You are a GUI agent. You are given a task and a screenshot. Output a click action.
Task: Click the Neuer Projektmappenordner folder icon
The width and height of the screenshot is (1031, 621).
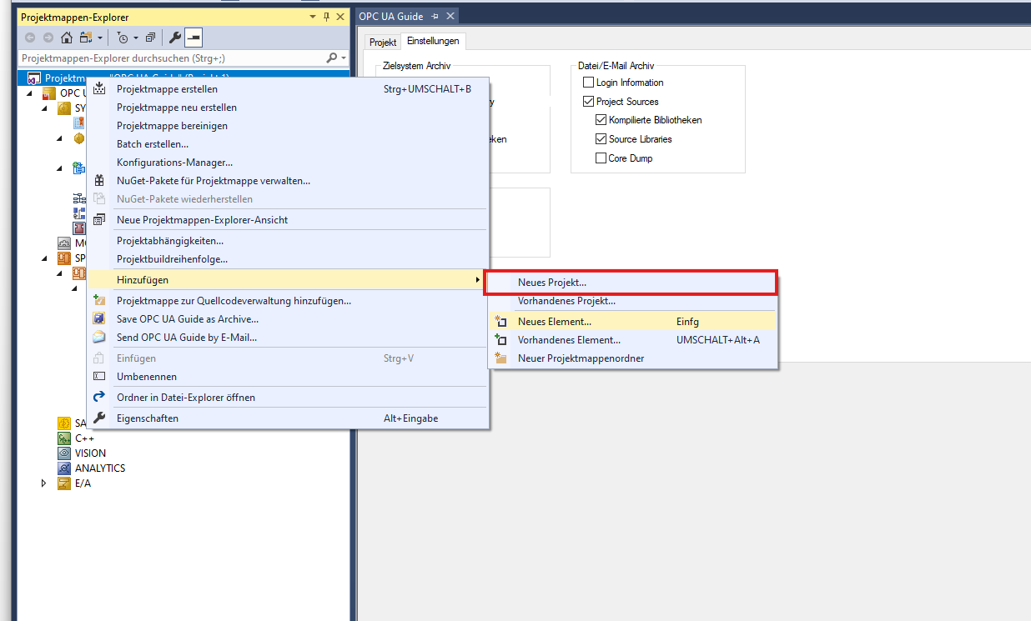tap(500, 358)
